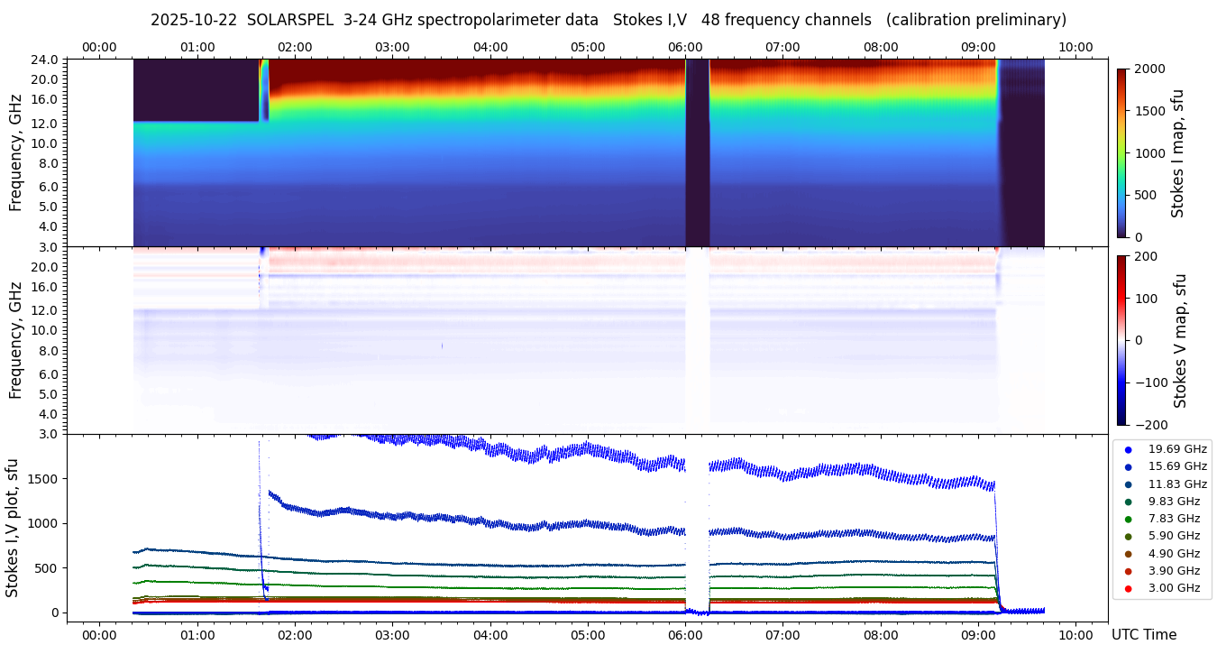Click the 09:00 tick on bottom time axis
Screen dimensions: 1217x654
(978, 634)
